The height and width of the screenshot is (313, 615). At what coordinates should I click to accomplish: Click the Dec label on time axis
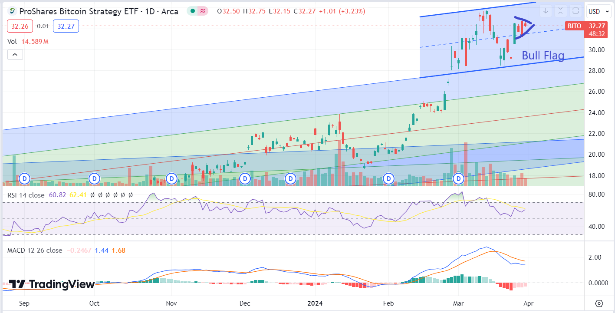click(x=245, y=303)
